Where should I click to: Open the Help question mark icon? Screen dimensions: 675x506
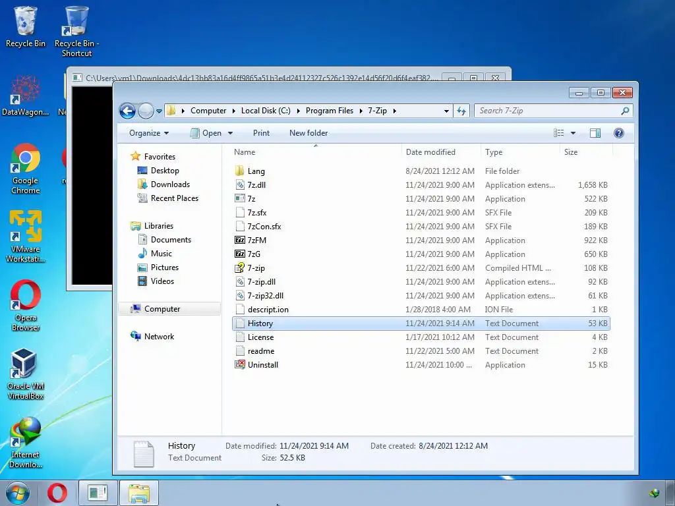click(x=618, y=133)
